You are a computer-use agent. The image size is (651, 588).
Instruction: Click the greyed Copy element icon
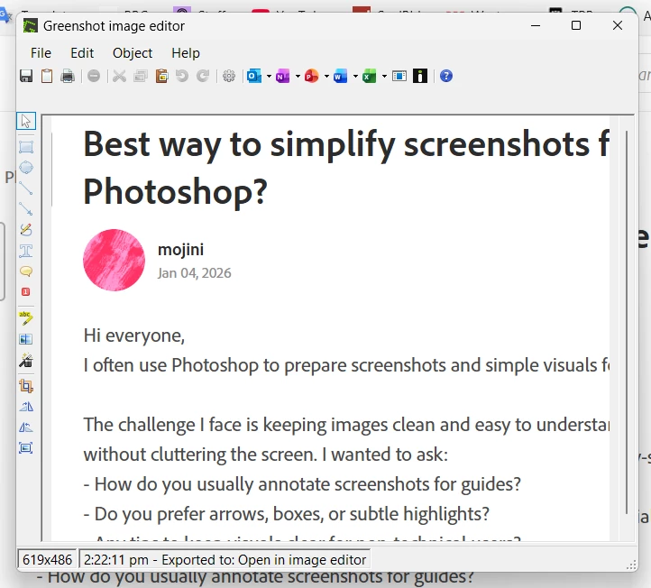tap(141, 77)
